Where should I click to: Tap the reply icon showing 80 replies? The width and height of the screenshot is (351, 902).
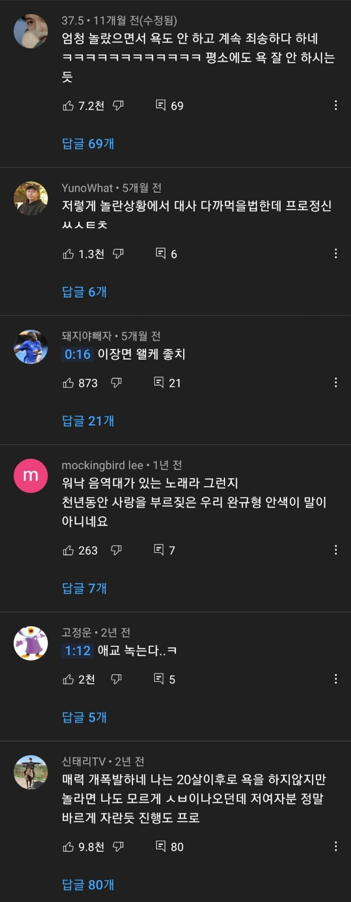(161, 846)
